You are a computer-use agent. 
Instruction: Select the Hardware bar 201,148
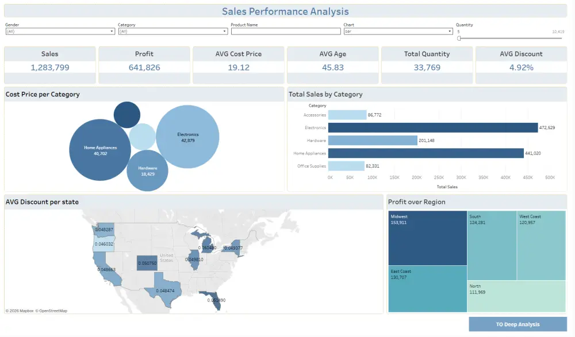point(373,140)
